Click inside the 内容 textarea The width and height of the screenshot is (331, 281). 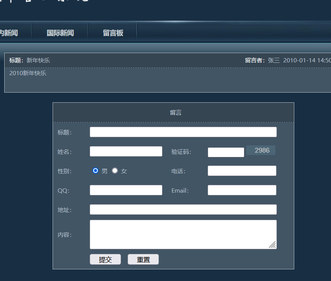[183, 234]
